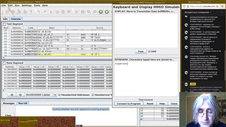Click the Copy toolbar icon

57,12
